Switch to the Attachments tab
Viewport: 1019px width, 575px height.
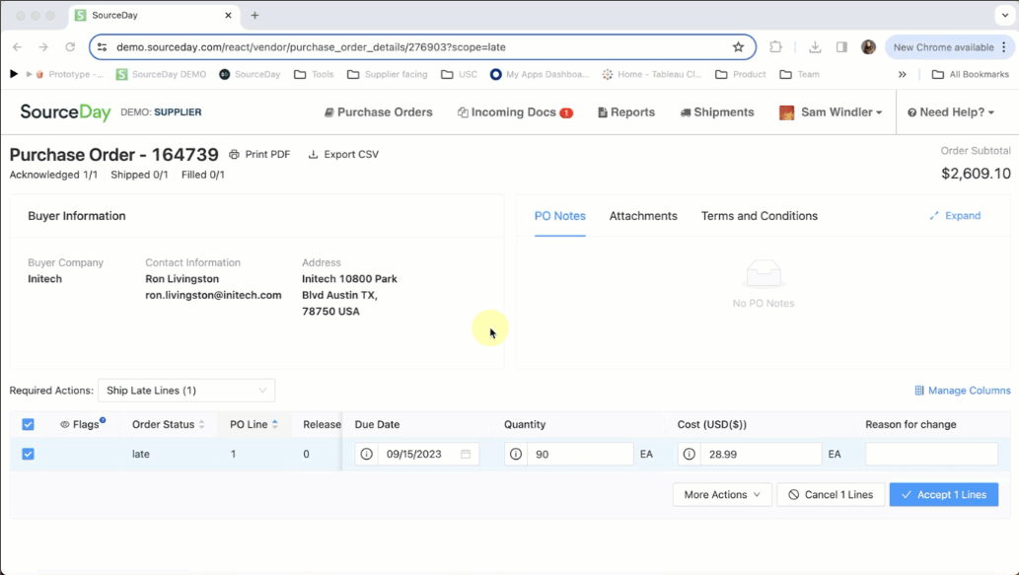[x=643, y=216]
